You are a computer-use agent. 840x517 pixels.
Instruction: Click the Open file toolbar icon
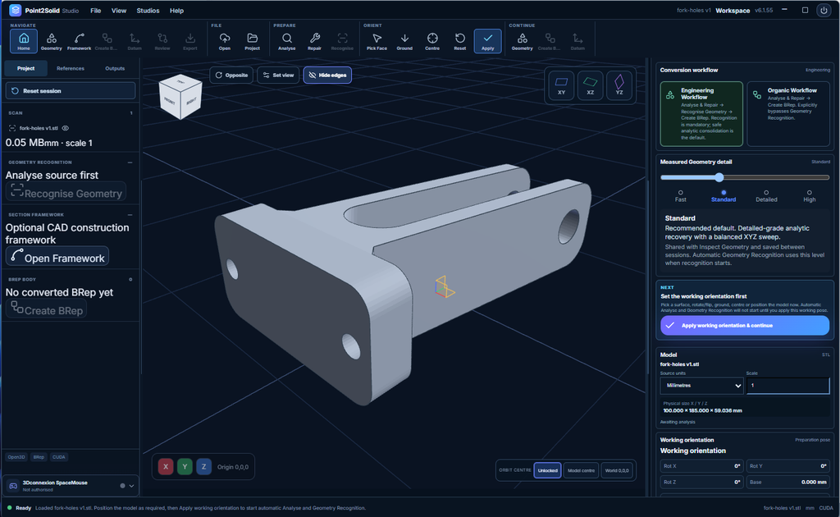[225, 41]
